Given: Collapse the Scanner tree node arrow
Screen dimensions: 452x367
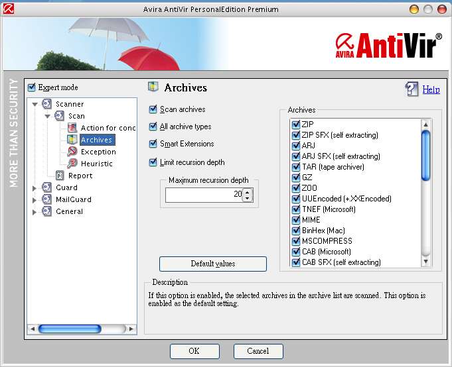Looking at the screenshot, I should 35,105.
